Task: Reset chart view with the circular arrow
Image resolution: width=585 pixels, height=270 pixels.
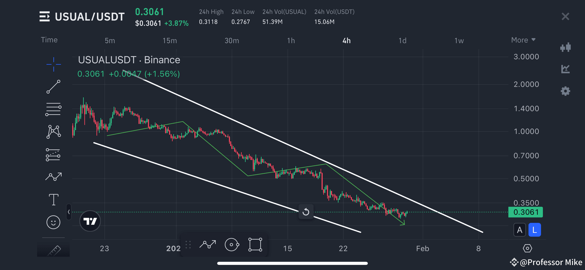Action: 306,212
